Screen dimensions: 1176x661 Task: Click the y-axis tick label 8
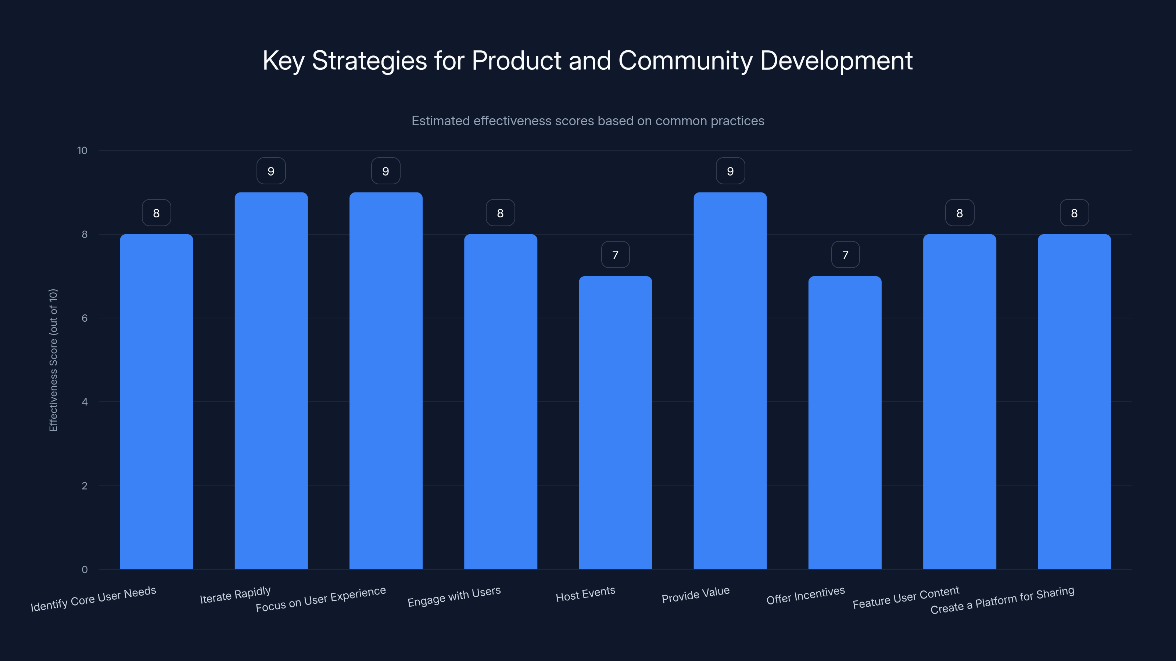[85, 235]
